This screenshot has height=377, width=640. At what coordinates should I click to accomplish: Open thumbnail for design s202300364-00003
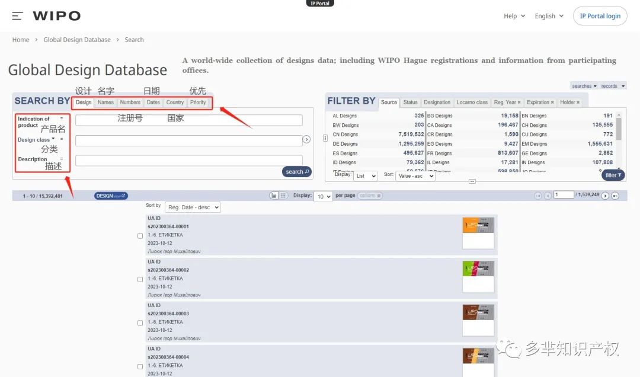click(478, 320)
